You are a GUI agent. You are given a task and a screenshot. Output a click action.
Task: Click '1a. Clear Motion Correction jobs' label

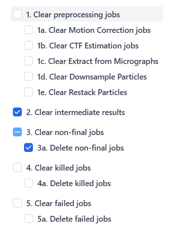94,30
